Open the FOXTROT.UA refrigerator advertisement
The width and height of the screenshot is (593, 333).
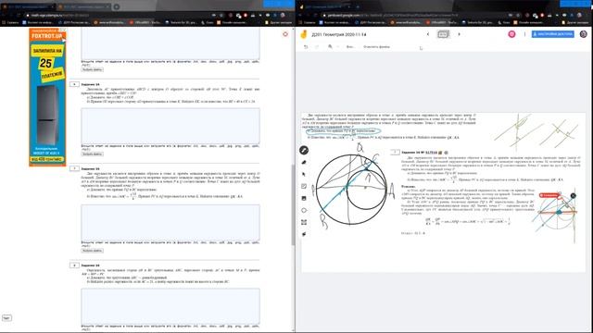point(47,97)
